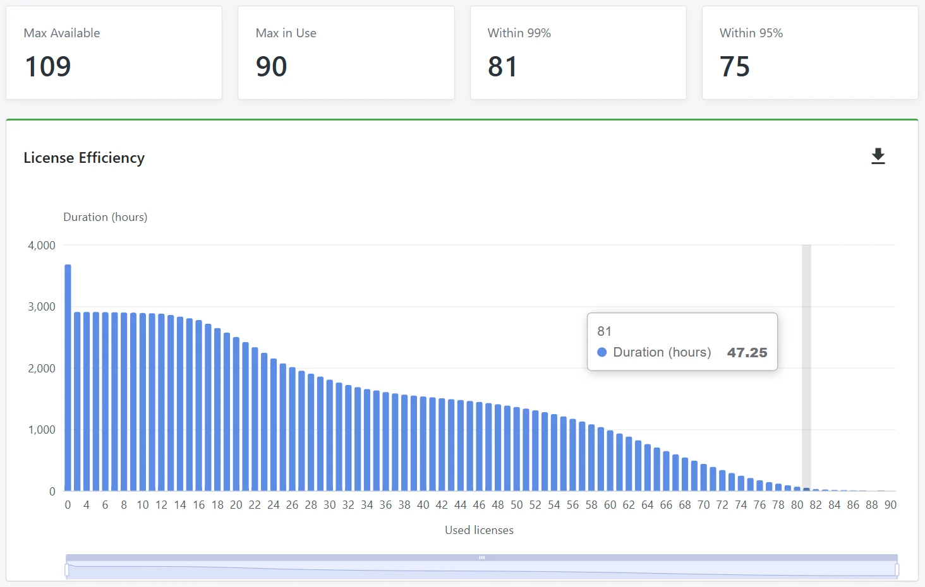
Task: Click the Used licenses axis title
Action: point(479,530)
